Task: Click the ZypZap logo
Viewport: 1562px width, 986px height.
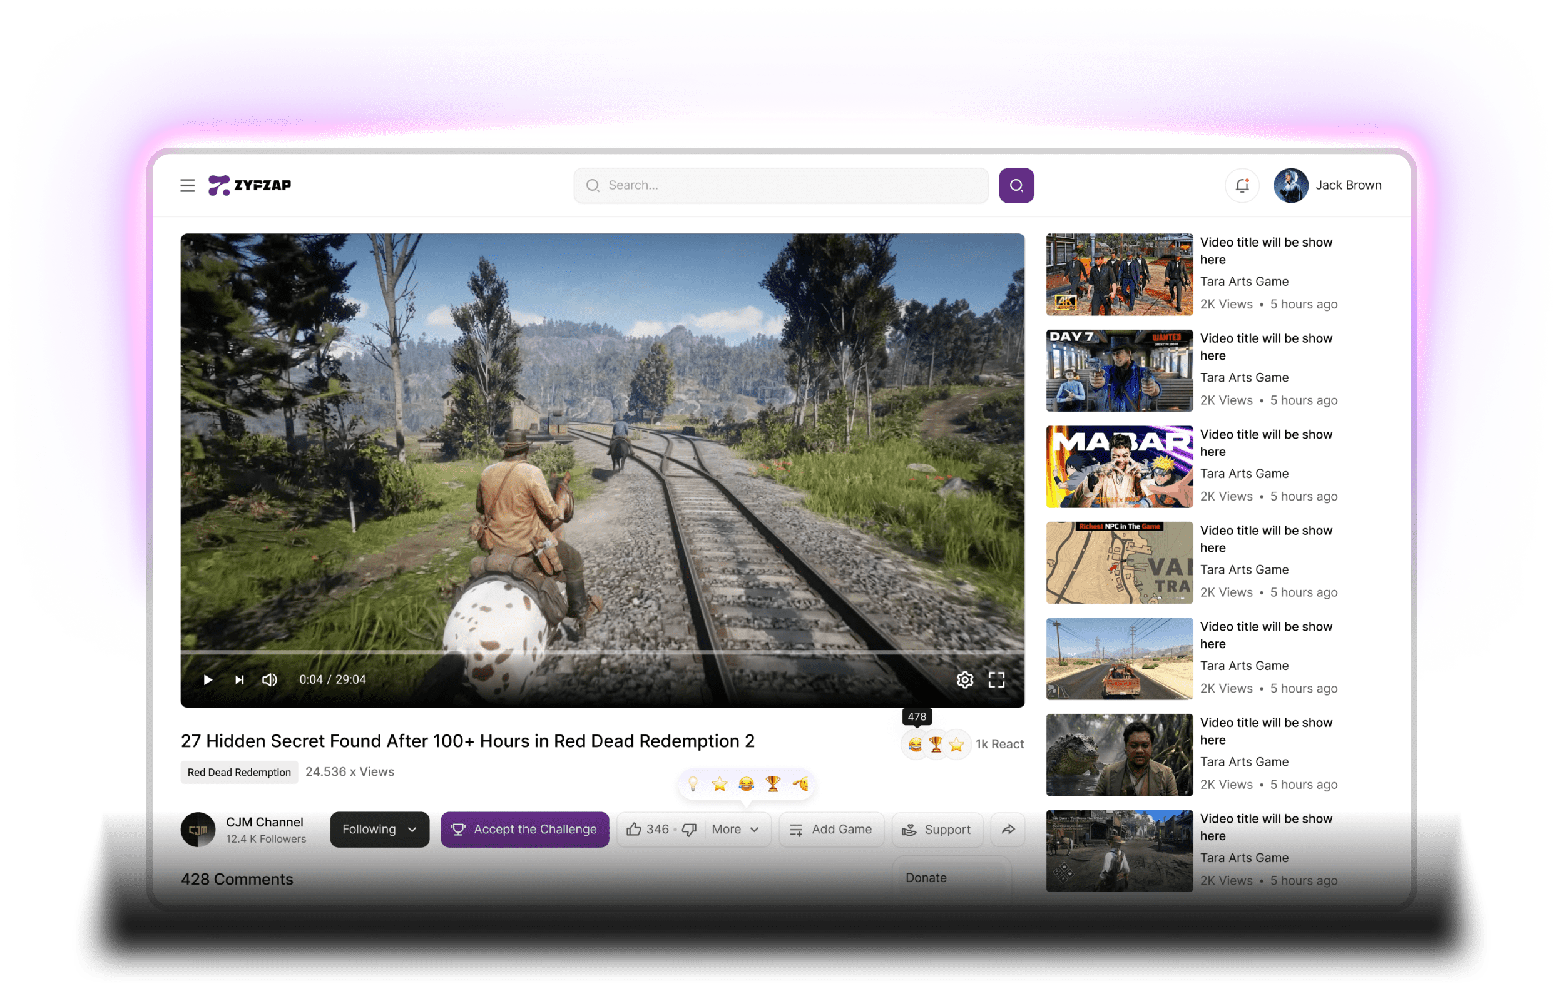Action: pyautogui.click(x=250, y=186)
